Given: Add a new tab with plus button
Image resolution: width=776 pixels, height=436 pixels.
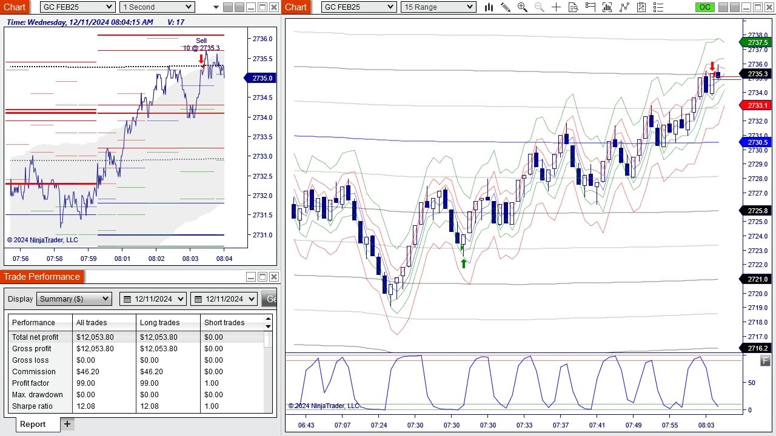Looking at the screenshot, I should [67, 424].
